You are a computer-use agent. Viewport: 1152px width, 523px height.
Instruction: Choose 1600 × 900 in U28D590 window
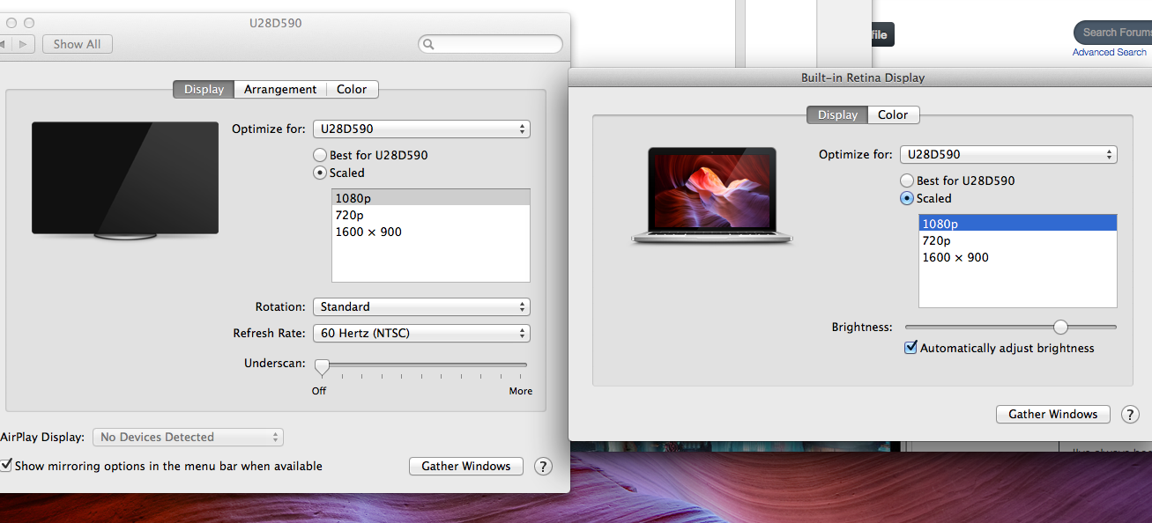pyautogui.click(x=431, y=232)
